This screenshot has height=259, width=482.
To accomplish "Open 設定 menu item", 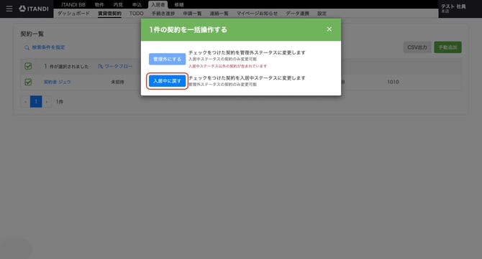I will click(322, 14).
